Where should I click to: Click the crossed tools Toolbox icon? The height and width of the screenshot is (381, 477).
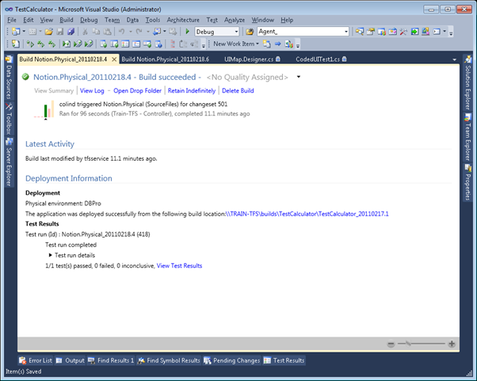[403, 32]
